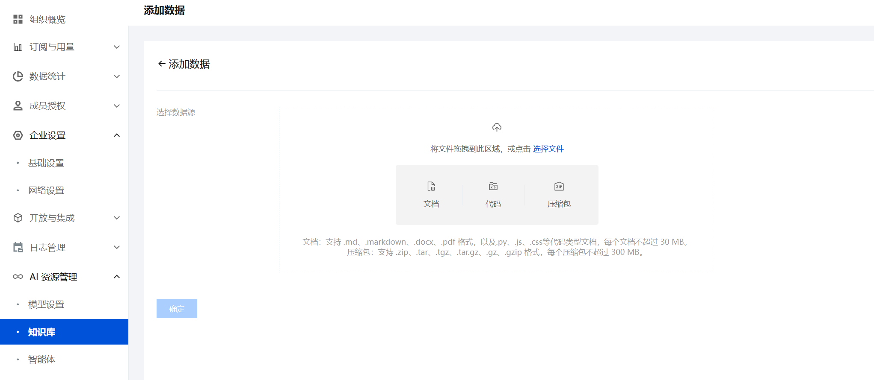
Task: Click the 成员授权 person icon
Action: pos(18,106)
